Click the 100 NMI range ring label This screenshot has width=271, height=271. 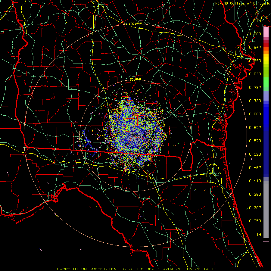[135, 24]
